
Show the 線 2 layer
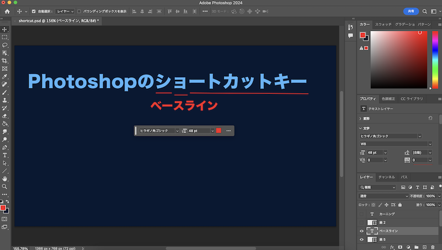pos(362,223)
